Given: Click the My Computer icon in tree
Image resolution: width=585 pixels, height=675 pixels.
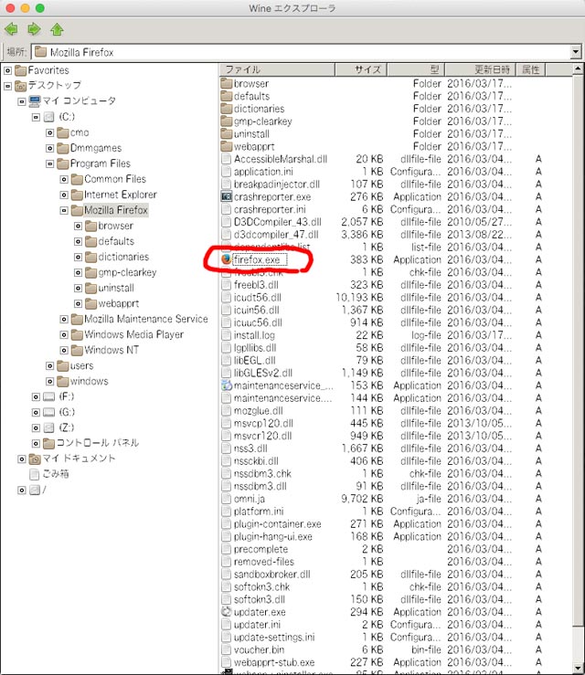Looking at the screenshot, I should (35, 101).
